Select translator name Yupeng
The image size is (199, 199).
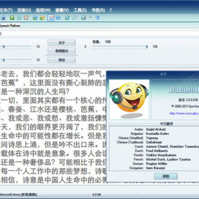click(x=152, y=138)
